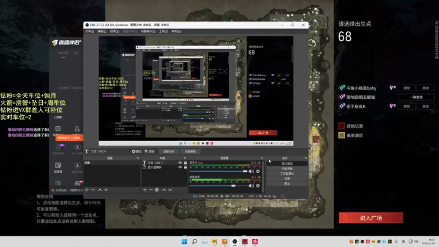This screenshot has width=439, height=247.
Task: Open 麦克风/Aux audio settings gear
Action: 258,171
